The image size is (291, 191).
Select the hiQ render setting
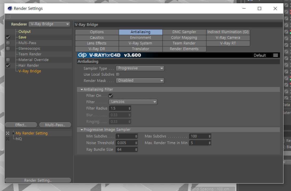click(x=19, y=139)
